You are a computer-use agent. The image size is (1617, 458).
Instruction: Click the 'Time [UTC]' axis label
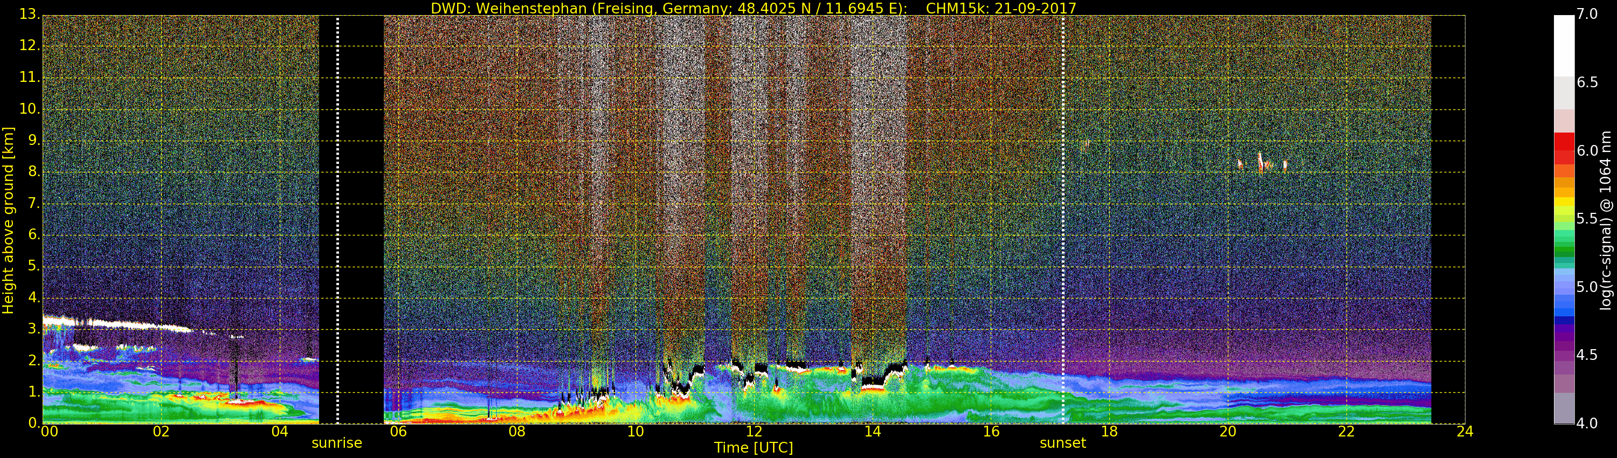point(754,447)
